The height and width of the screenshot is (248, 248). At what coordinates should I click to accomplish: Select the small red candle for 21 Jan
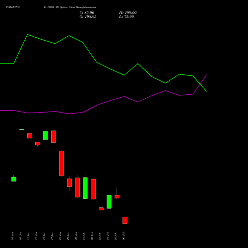[30, 136]
